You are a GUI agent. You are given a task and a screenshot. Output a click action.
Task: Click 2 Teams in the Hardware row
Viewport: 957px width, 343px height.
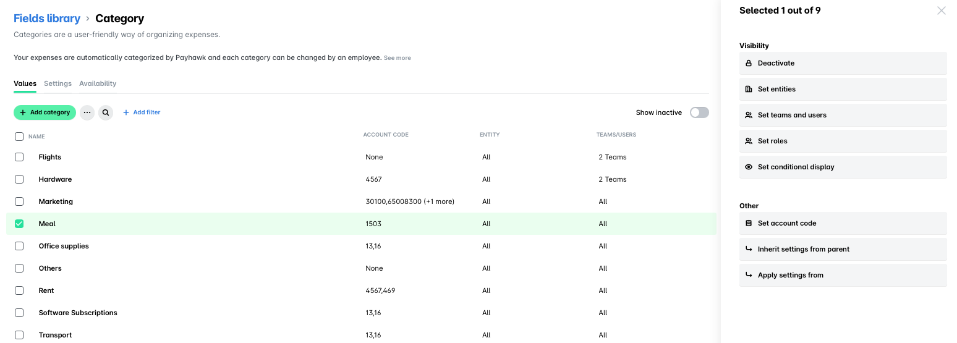click(x=613, y=179)
